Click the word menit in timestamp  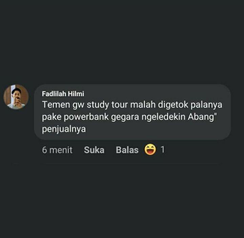click(61, 150)
